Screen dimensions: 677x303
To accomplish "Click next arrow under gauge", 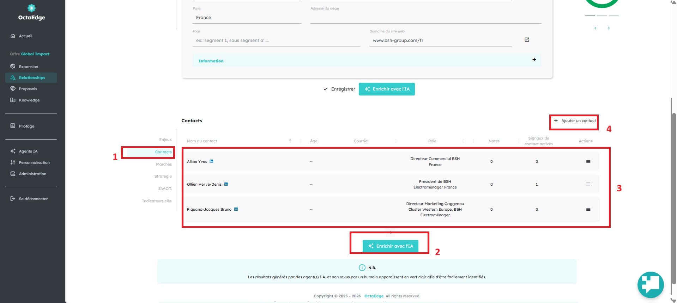I will (x=609, y=28).
